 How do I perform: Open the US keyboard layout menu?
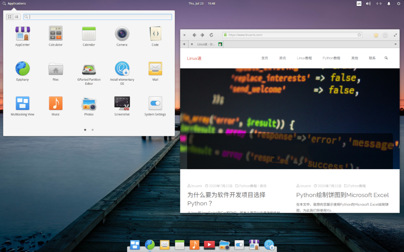[x=359, y=3]
